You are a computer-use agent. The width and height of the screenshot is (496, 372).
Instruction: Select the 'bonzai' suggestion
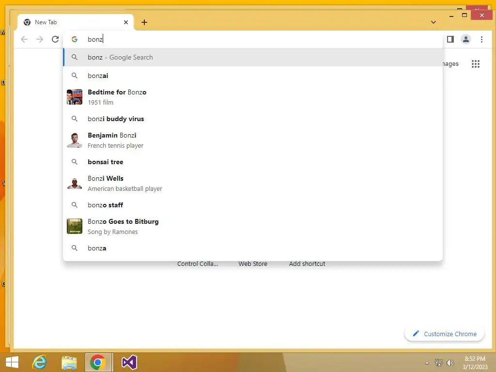pos(253,76)
